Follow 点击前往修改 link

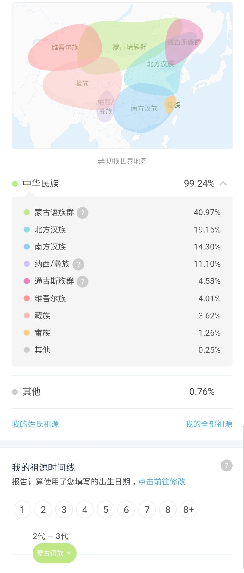(x=162, y=482)
